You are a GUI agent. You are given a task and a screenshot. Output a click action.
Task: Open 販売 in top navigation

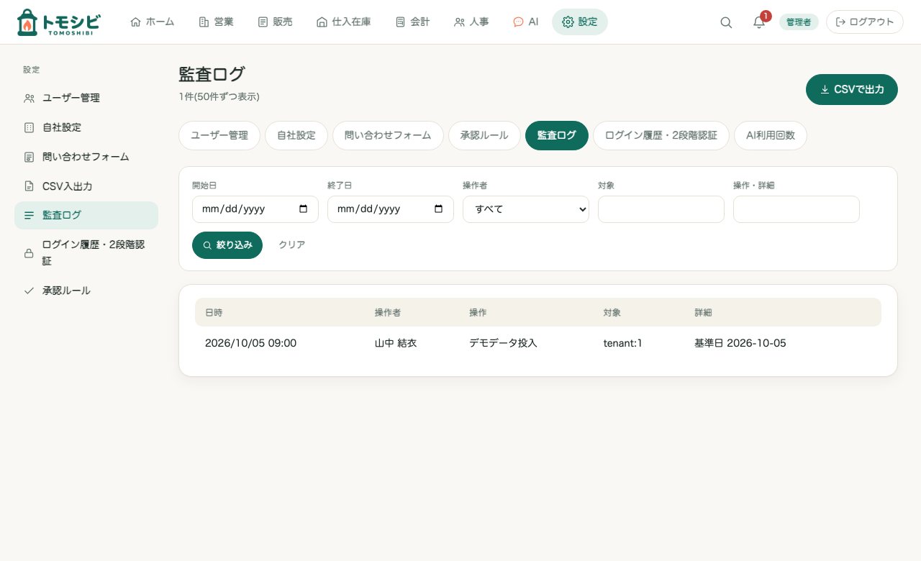point(275,22)
